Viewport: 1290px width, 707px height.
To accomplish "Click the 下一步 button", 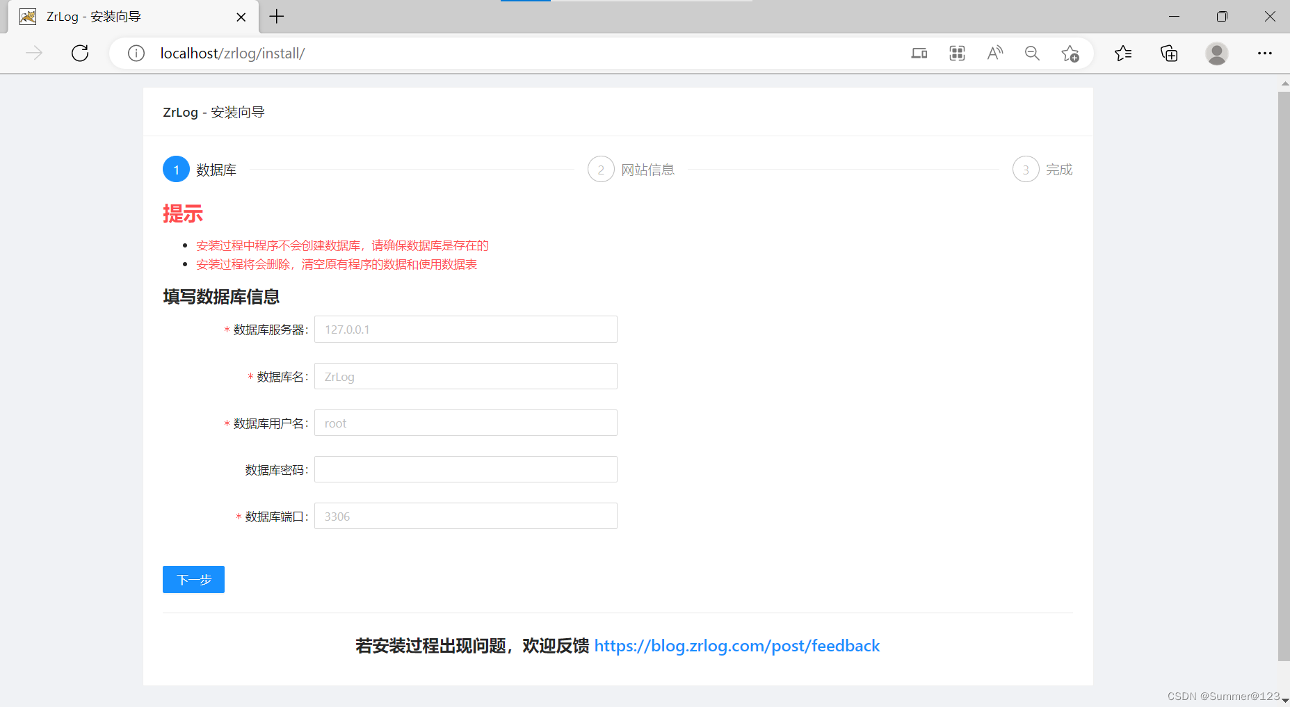I will coord(193,579).
